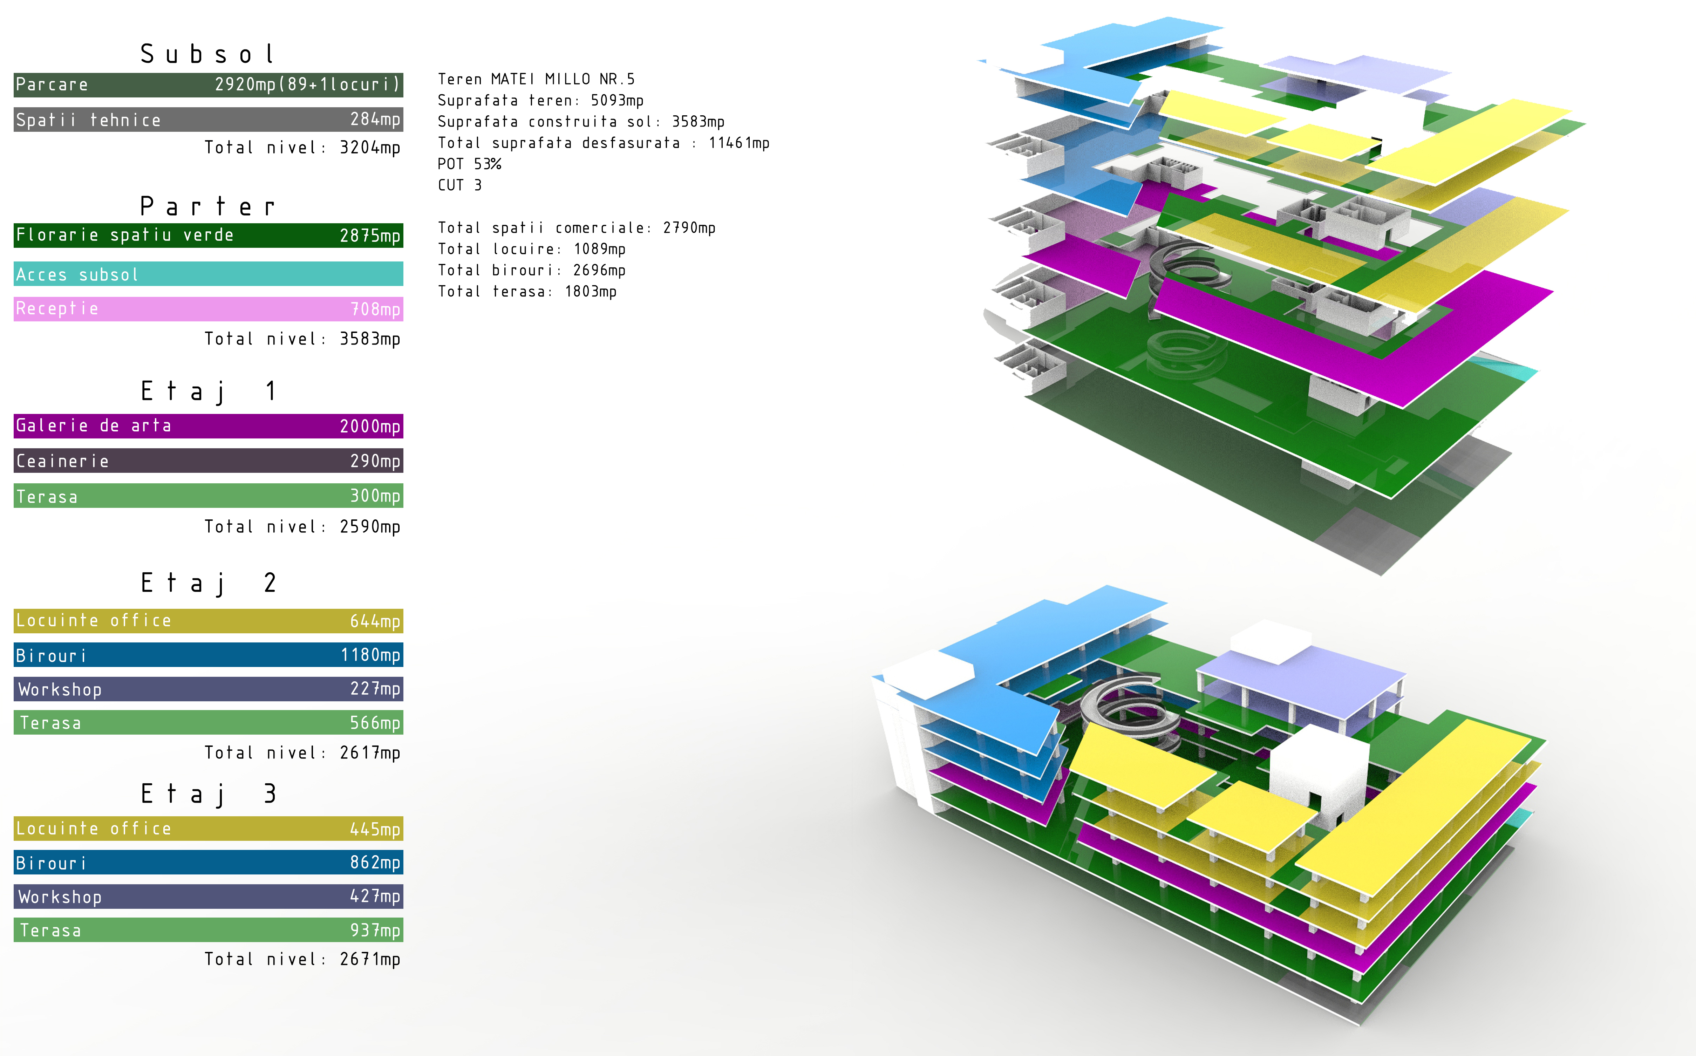Viewport: 1696px width, 1056px height.
Task: Click the Parter heading
Action: (x=208, y=206)
